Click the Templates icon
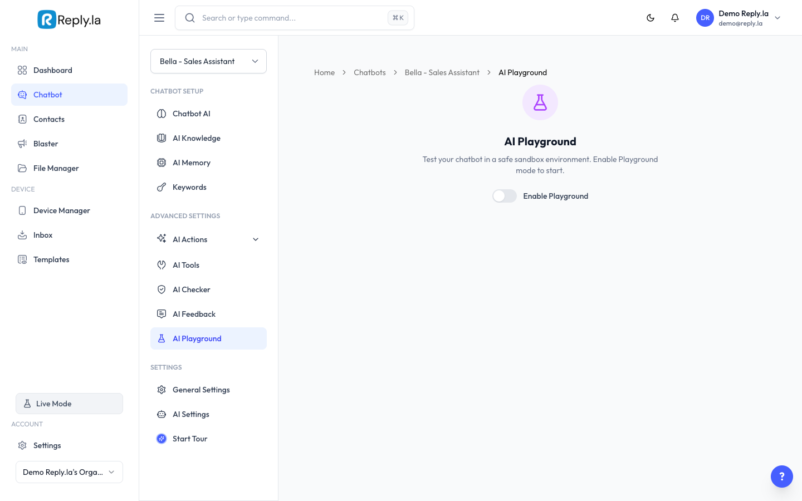This screenshot has height=501, width=802. pyautogui.click(x=22, y=259)
